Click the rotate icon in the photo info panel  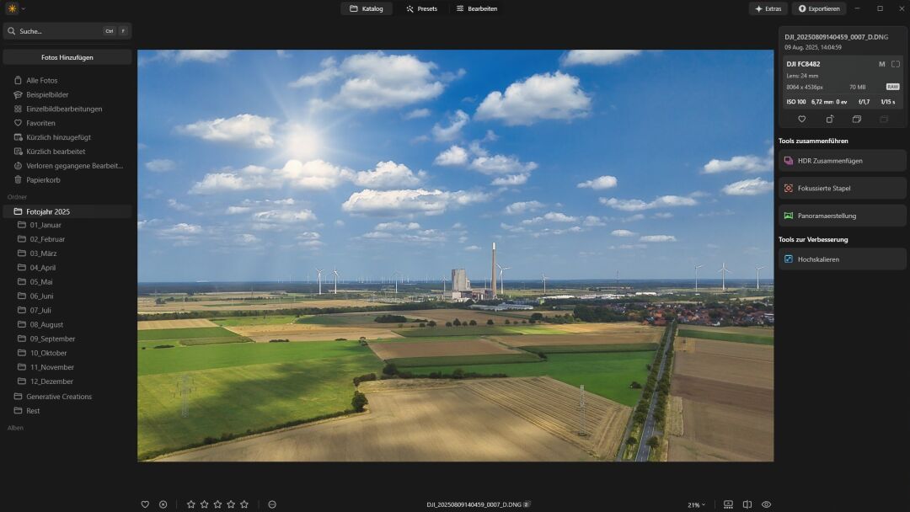coord(830,119)
